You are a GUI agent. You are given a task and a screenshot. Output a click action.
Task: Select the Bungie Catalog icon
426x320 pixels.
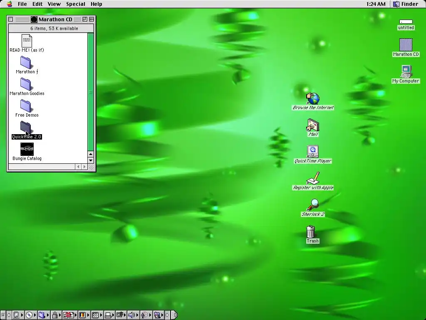(27, 149)
